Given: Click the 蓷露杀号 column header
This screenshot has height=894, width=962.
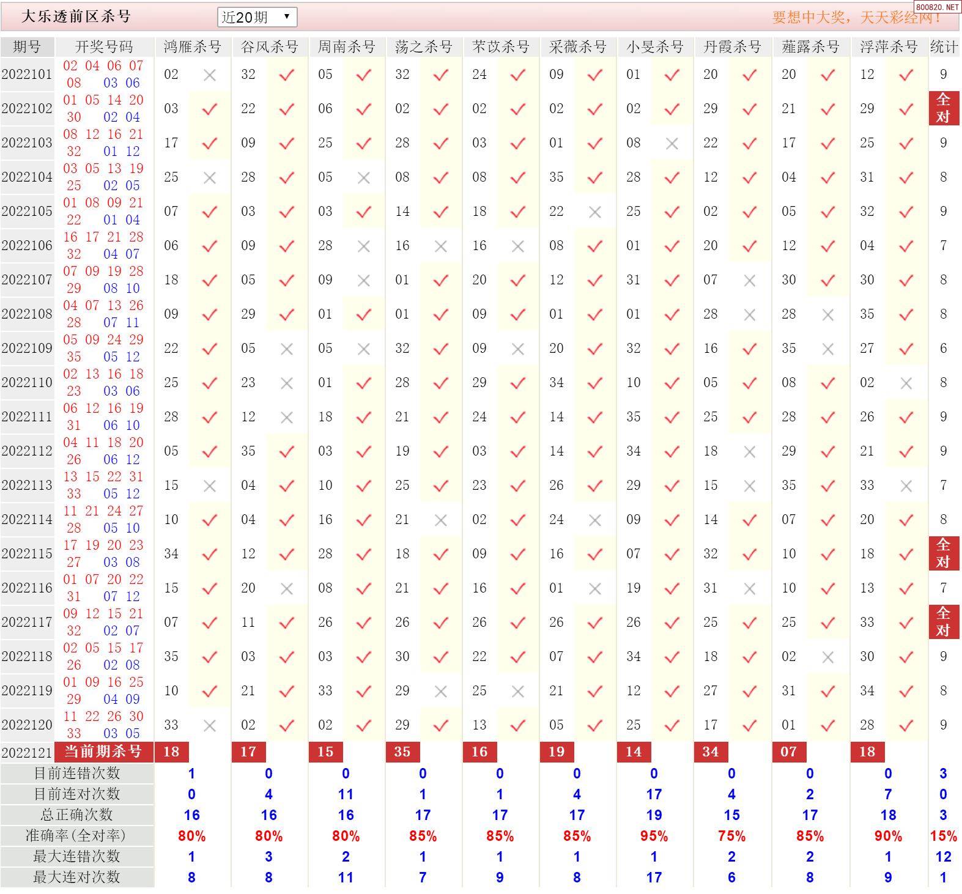Looking at the screenshot, I should tap(810, 46).
